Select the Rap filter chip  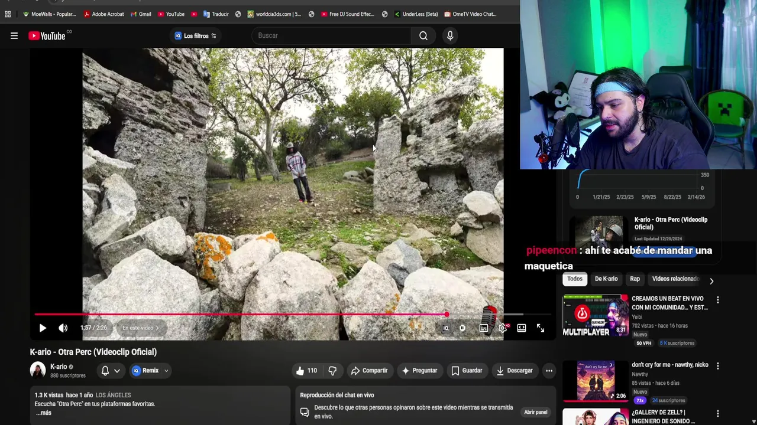coord(635,279)
